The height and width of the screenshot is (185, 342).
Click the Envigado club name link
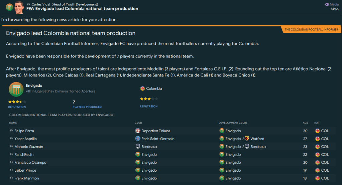coord(34,85)
